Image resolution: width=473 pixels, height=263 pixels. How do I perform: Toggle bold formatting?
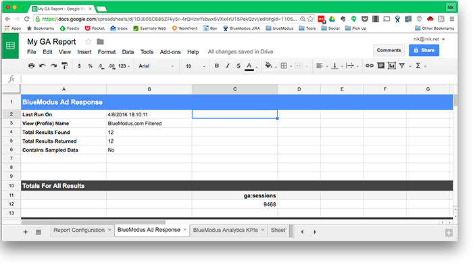[x=217, y=66]
